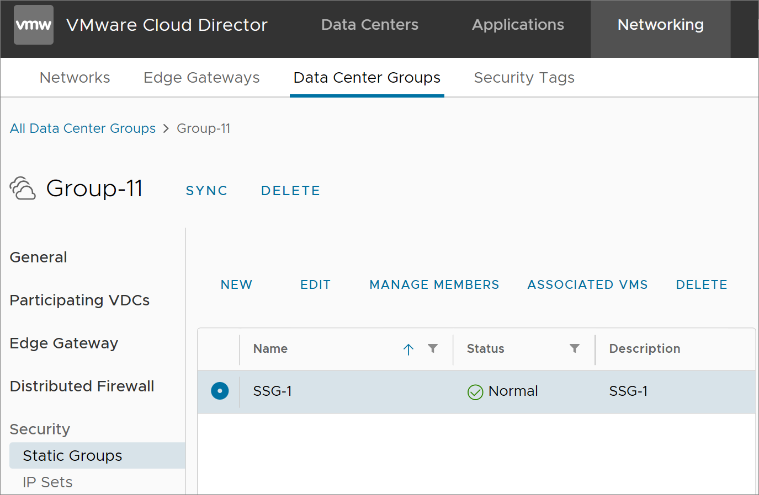Viewport: 759px width, 495px height.
Task: Open Participating VDCs in the side navigation
Action: coord(80,300)
